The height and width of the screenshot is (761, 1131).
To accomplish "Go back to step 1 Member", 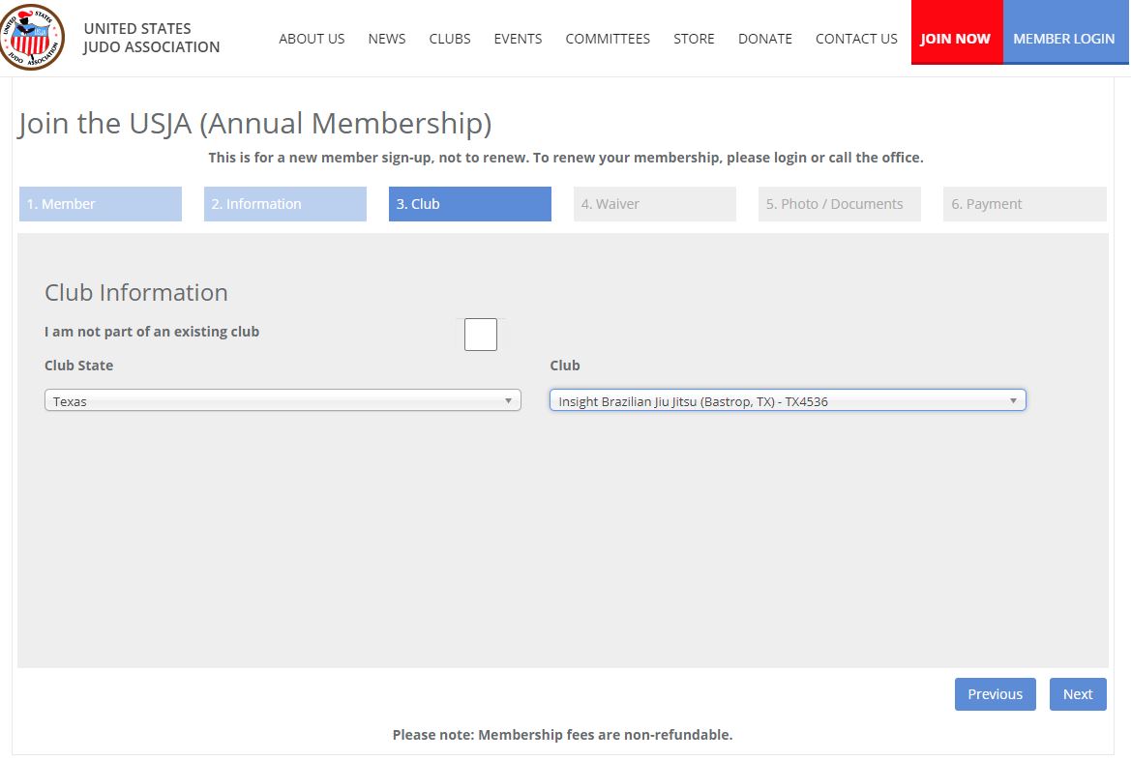I will (101, 204).
